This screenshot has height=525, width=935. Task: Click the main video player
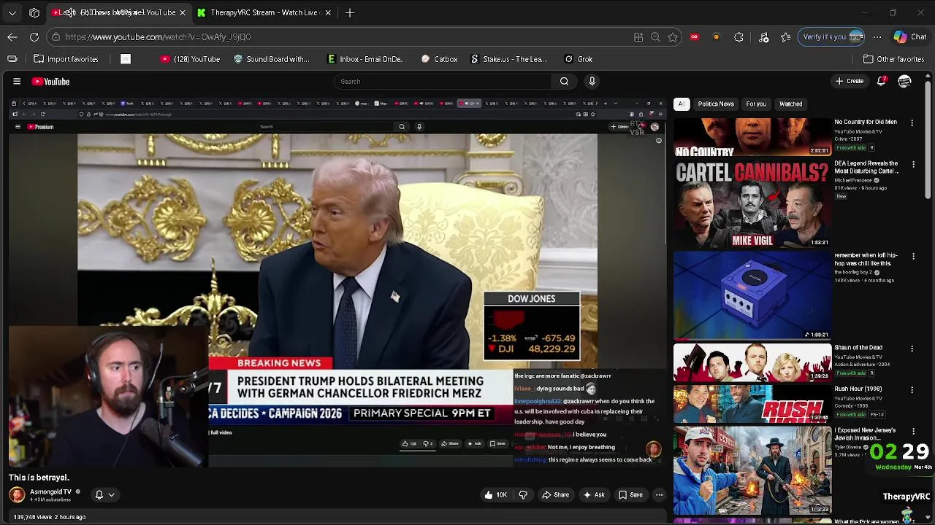[337, 282]
